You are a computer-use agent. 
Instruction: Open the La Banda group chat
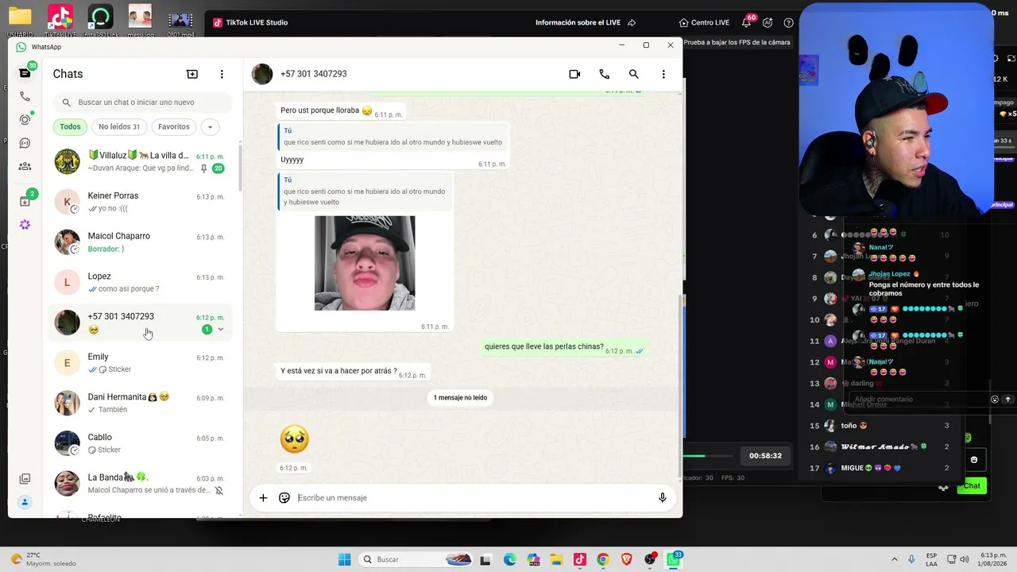tap(140, 484)
